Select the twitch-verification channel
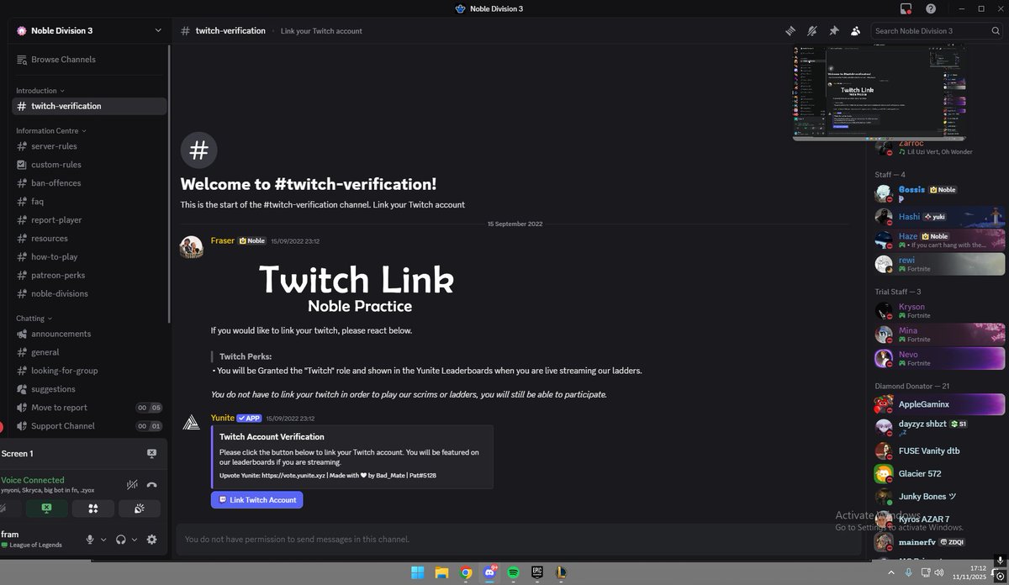 click(89, 106)
